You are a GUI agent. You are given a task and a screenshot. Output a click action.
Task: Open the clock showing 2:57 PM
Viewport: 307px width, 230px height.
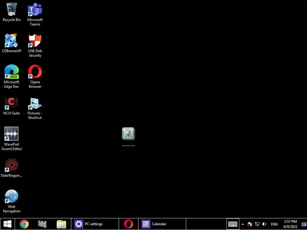[290, 224]
